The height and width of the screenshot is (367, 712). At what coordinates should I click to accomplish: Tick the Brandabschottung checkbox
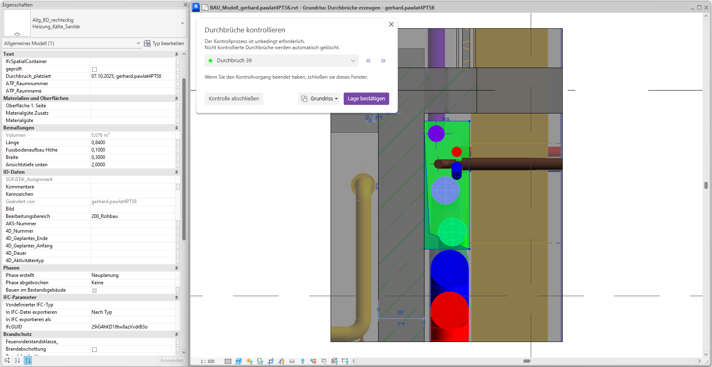[94, 349]
